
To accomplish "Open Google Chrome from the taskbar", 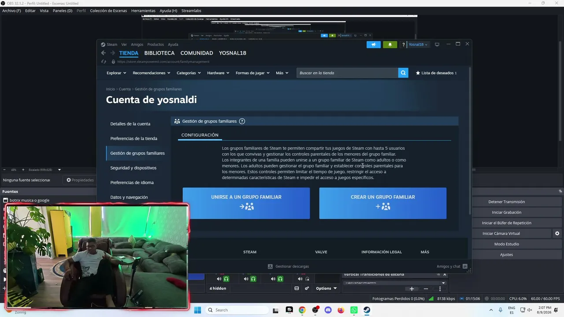I will click(302, 310).
